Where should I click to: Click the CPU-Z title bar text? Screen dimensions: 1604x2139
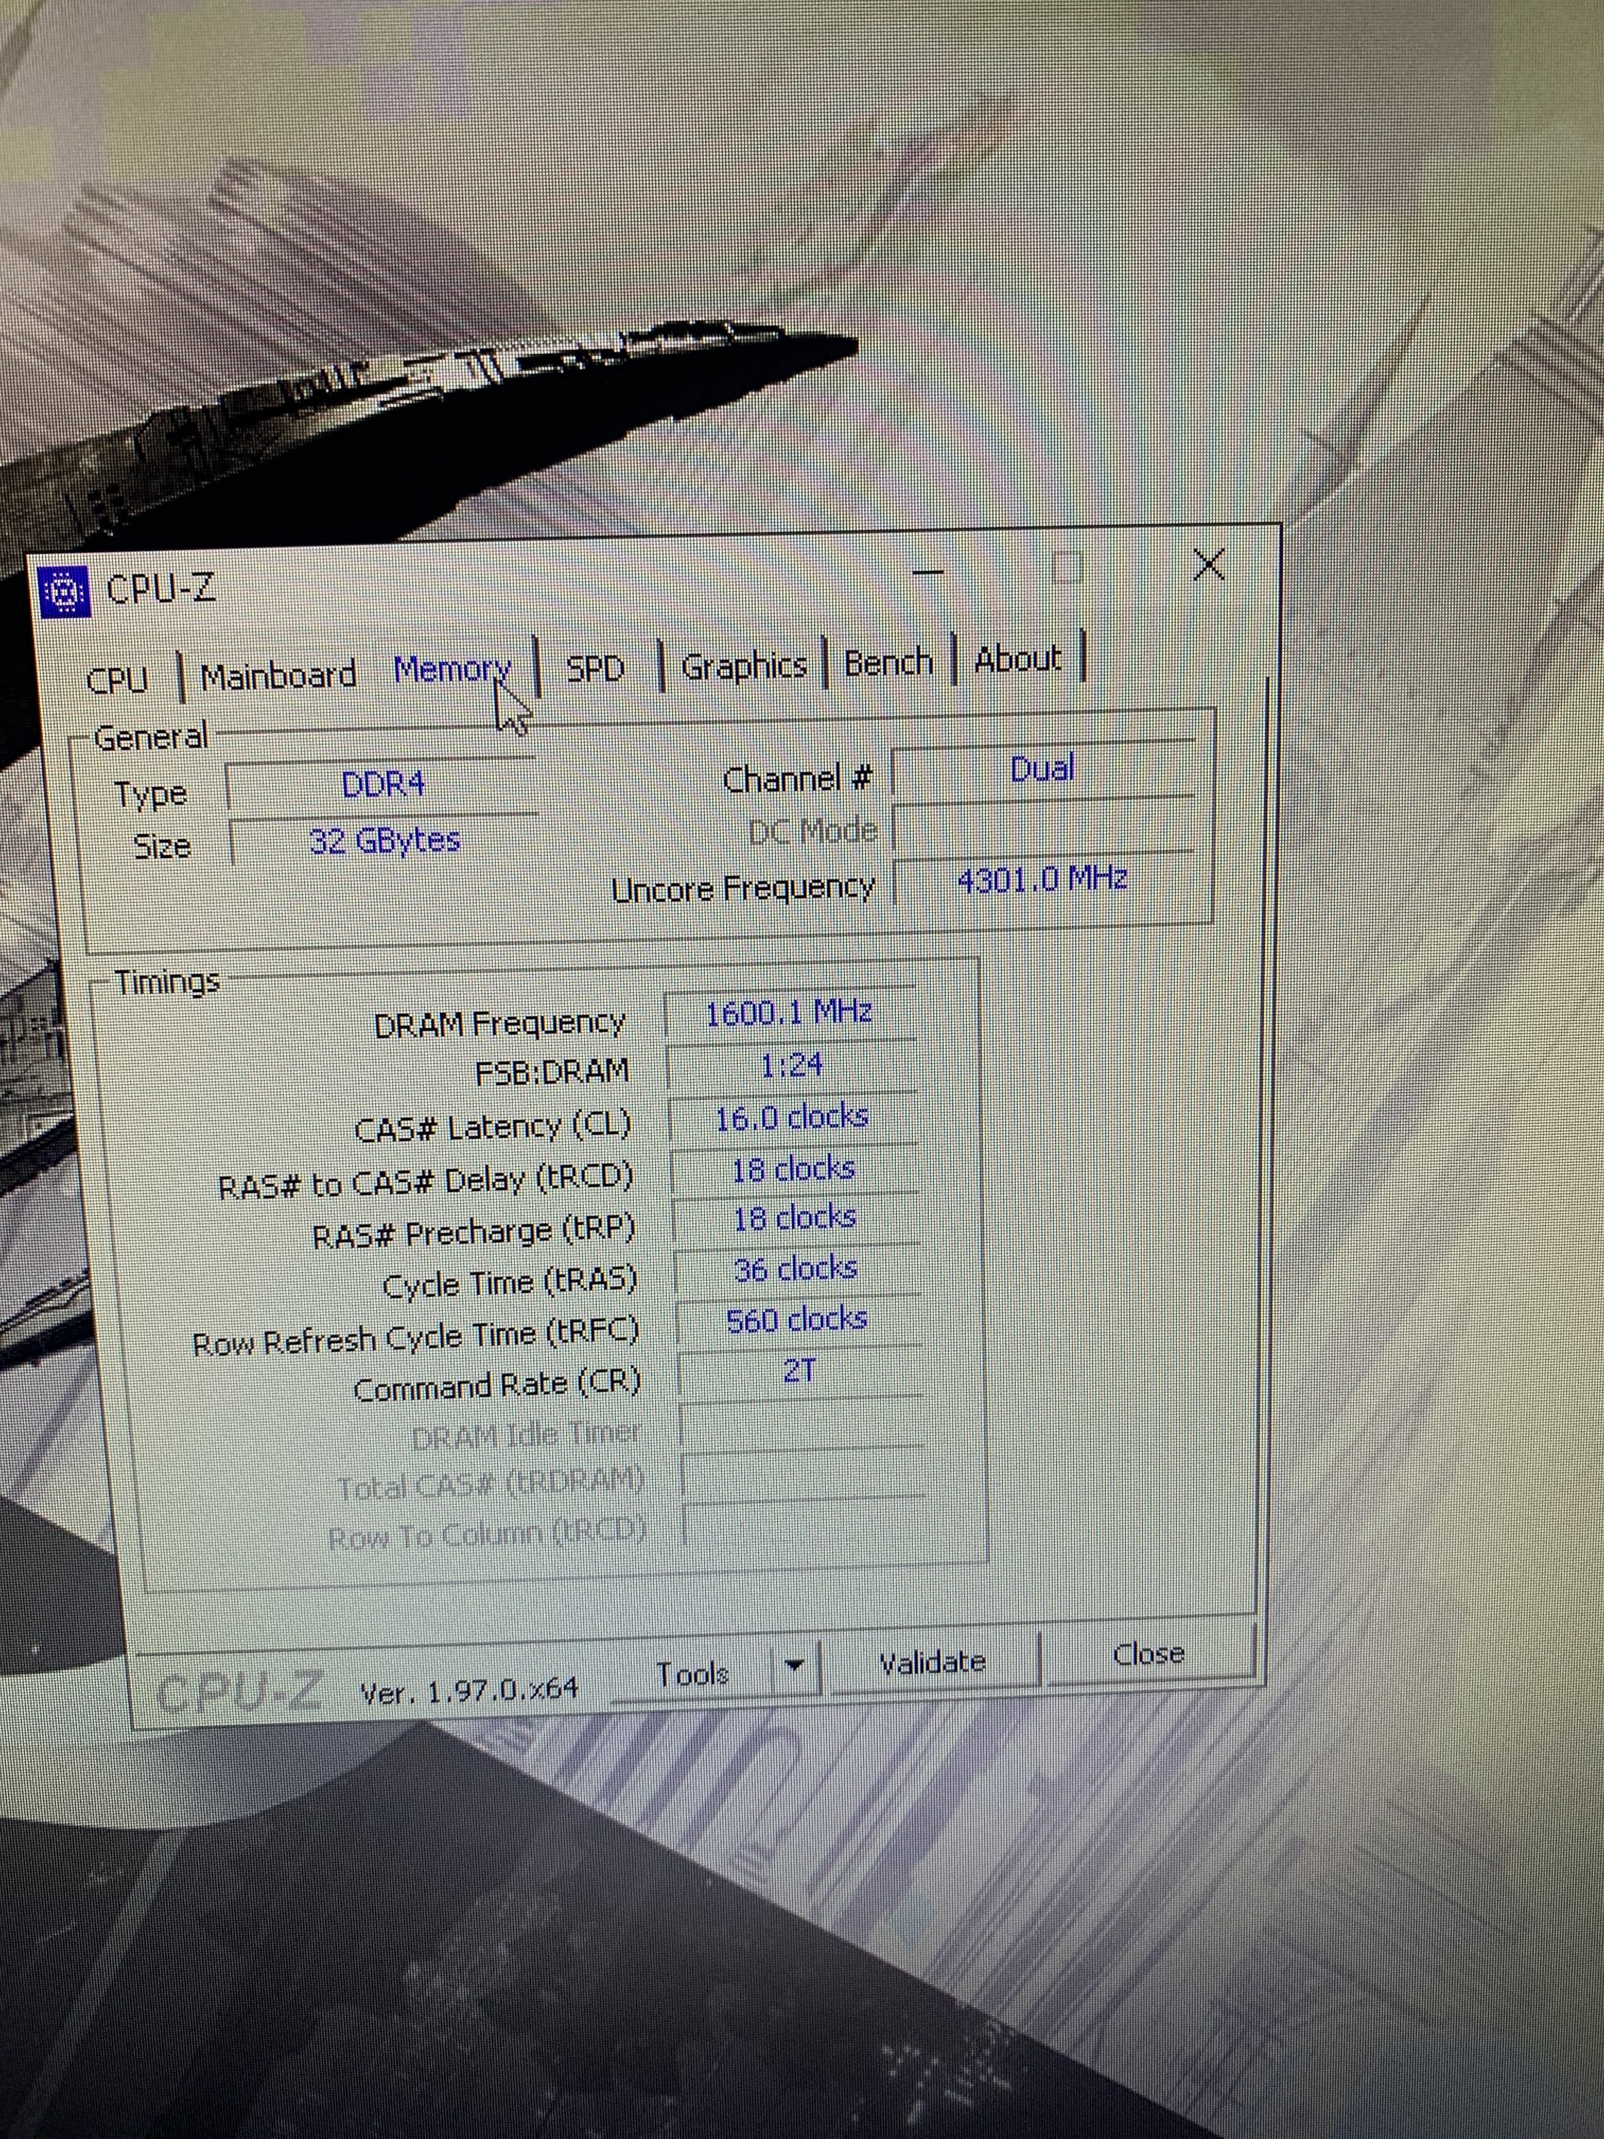[161, 588]
